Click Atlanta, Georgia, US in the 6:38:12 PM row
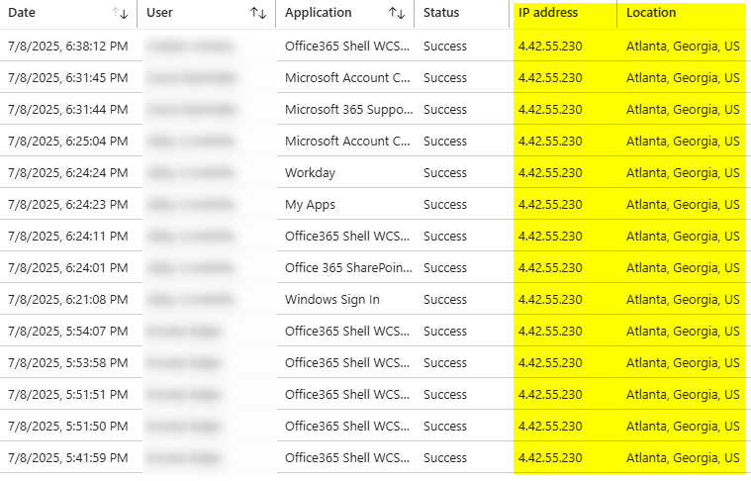 [x=683, y=46]
